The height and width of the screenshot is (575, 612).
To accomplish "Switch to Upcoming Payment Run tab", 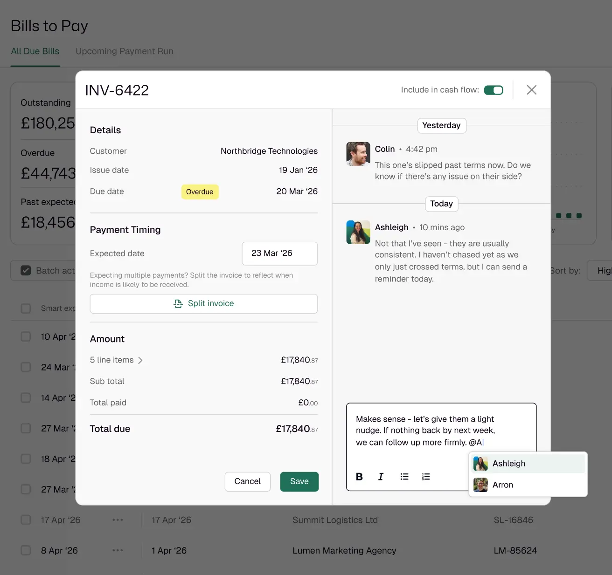I will click(x=125, y=51).
